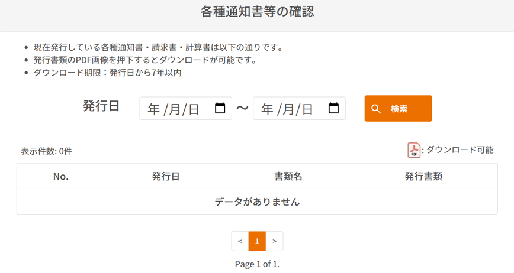This screenshot has width=514, height=273.
Task: Open the end date calendar picker icon
Action: [x=333, y=109]
